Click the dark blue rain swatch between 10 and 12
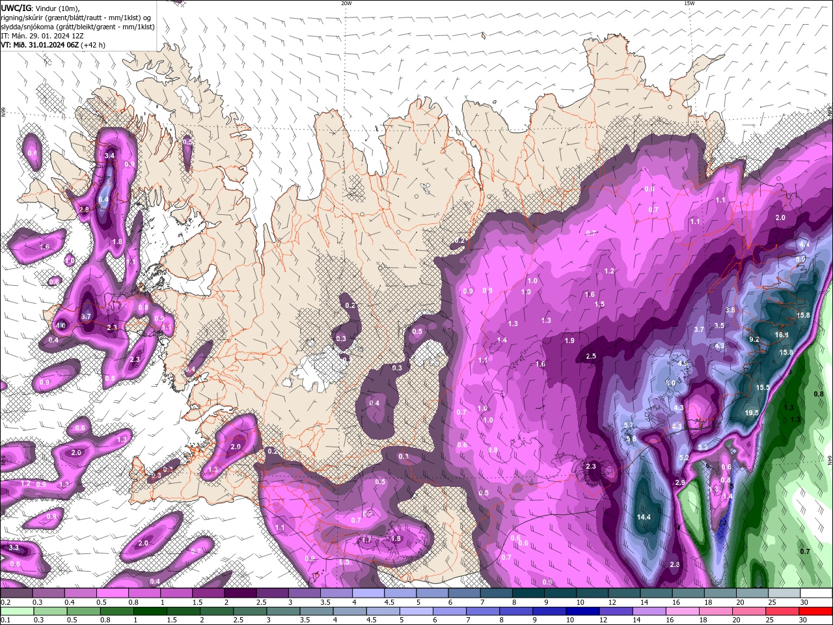This screenshot has width=833, height=625. point(582,611)
